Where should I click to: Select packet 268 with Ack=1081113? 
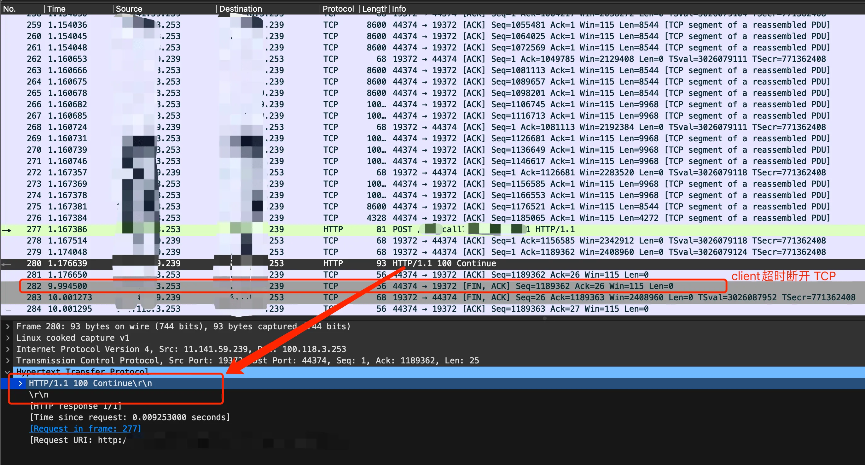pos(432,127)
